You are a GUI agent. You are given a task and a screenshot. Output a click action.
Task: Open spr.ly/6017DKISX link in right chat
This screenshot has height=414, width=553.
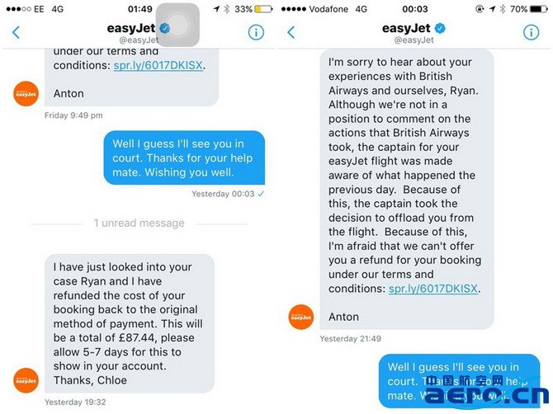(433, 289)
